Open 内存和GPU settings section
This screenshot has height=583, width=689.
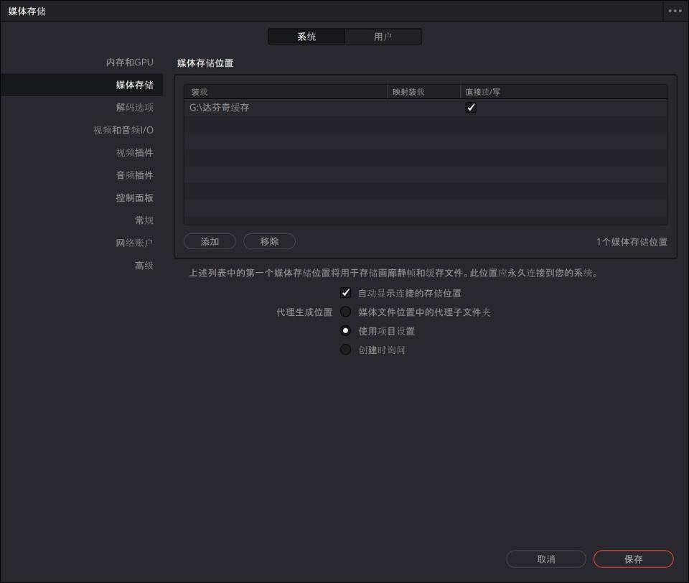[x=130, y=62]
